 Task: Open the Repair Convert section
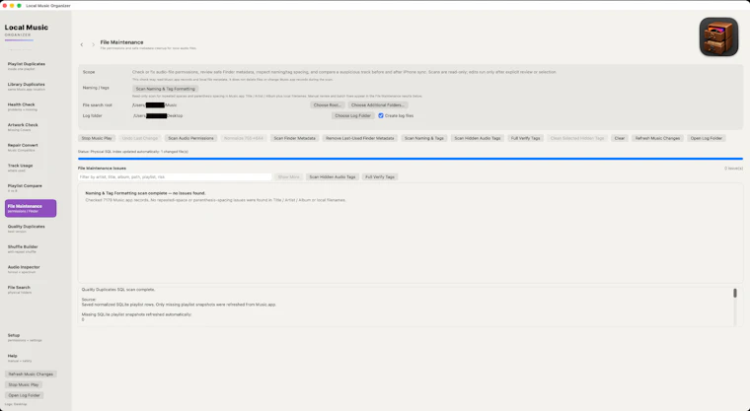click(x=31, y=147)
